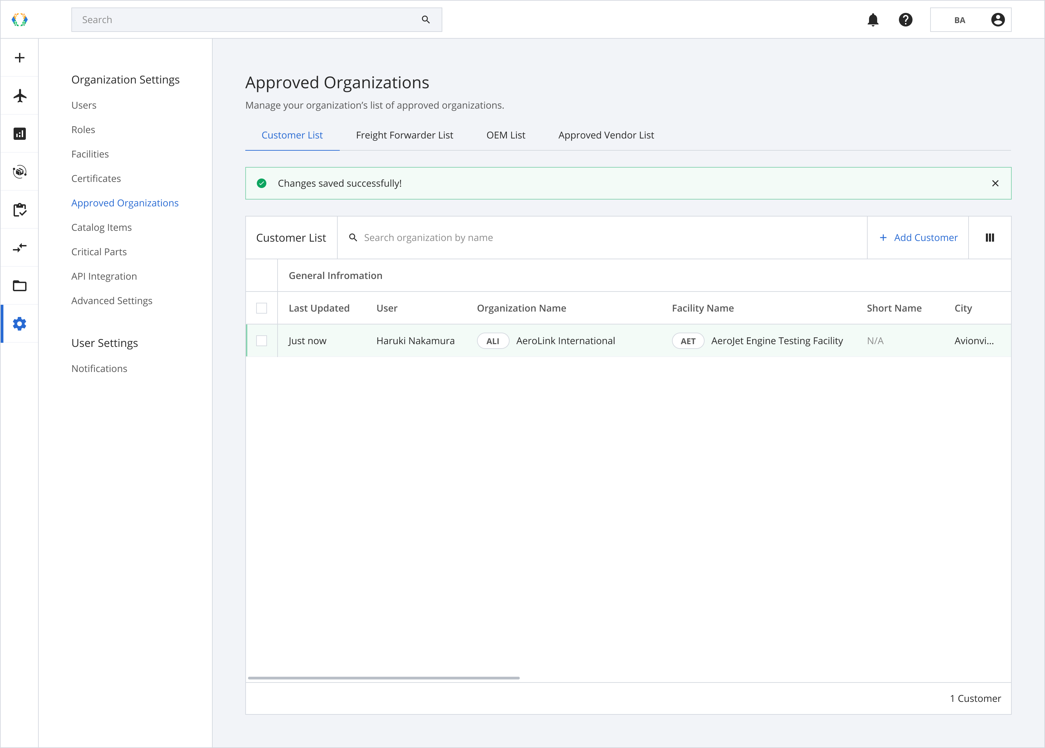
Task: Open Critical Parts settings page
Action: tap(99, 252)
